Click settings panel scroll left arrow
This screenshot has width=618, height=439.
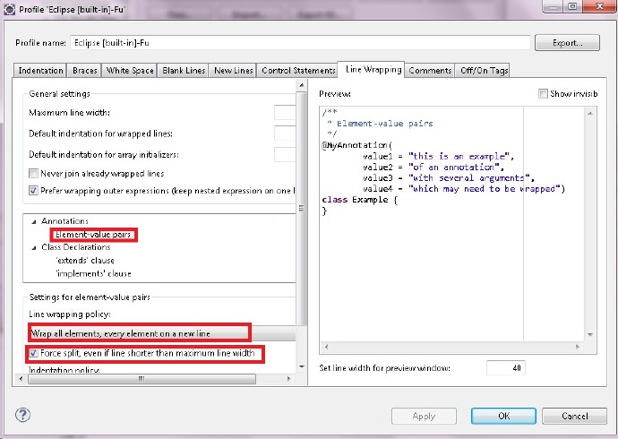point(21,379)
